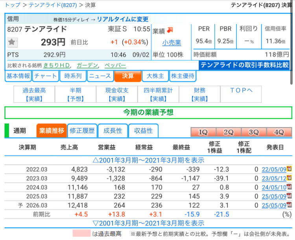The height and width of the screenshot is (240, 295).
Task: Click the 売上高 column header
Action: [x=69, y=147]
